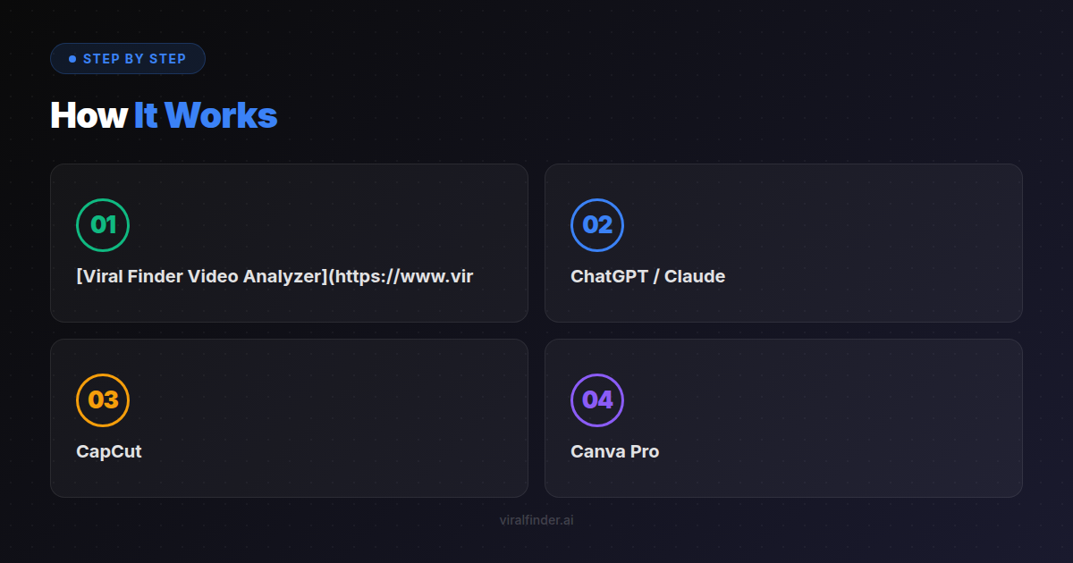Click the ChatGPT / Claude label
The image size is (1073, 563).
pyautogui.click(x=647, y=276)
